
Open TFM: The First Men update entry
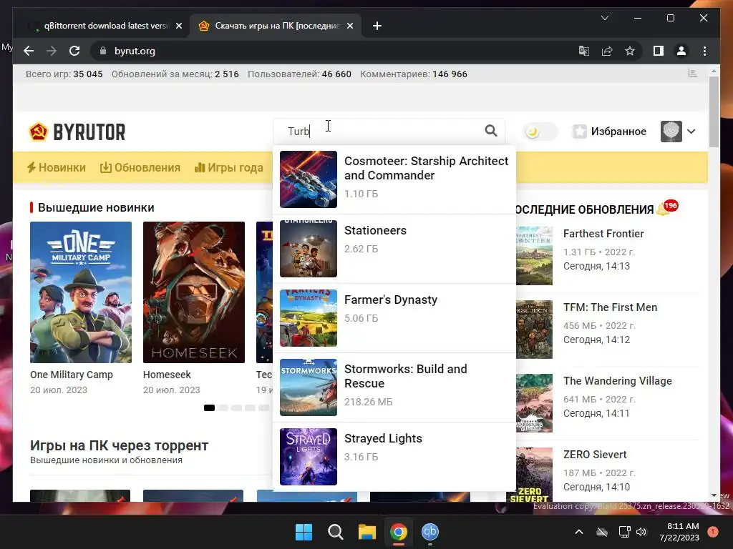[608, 330]
